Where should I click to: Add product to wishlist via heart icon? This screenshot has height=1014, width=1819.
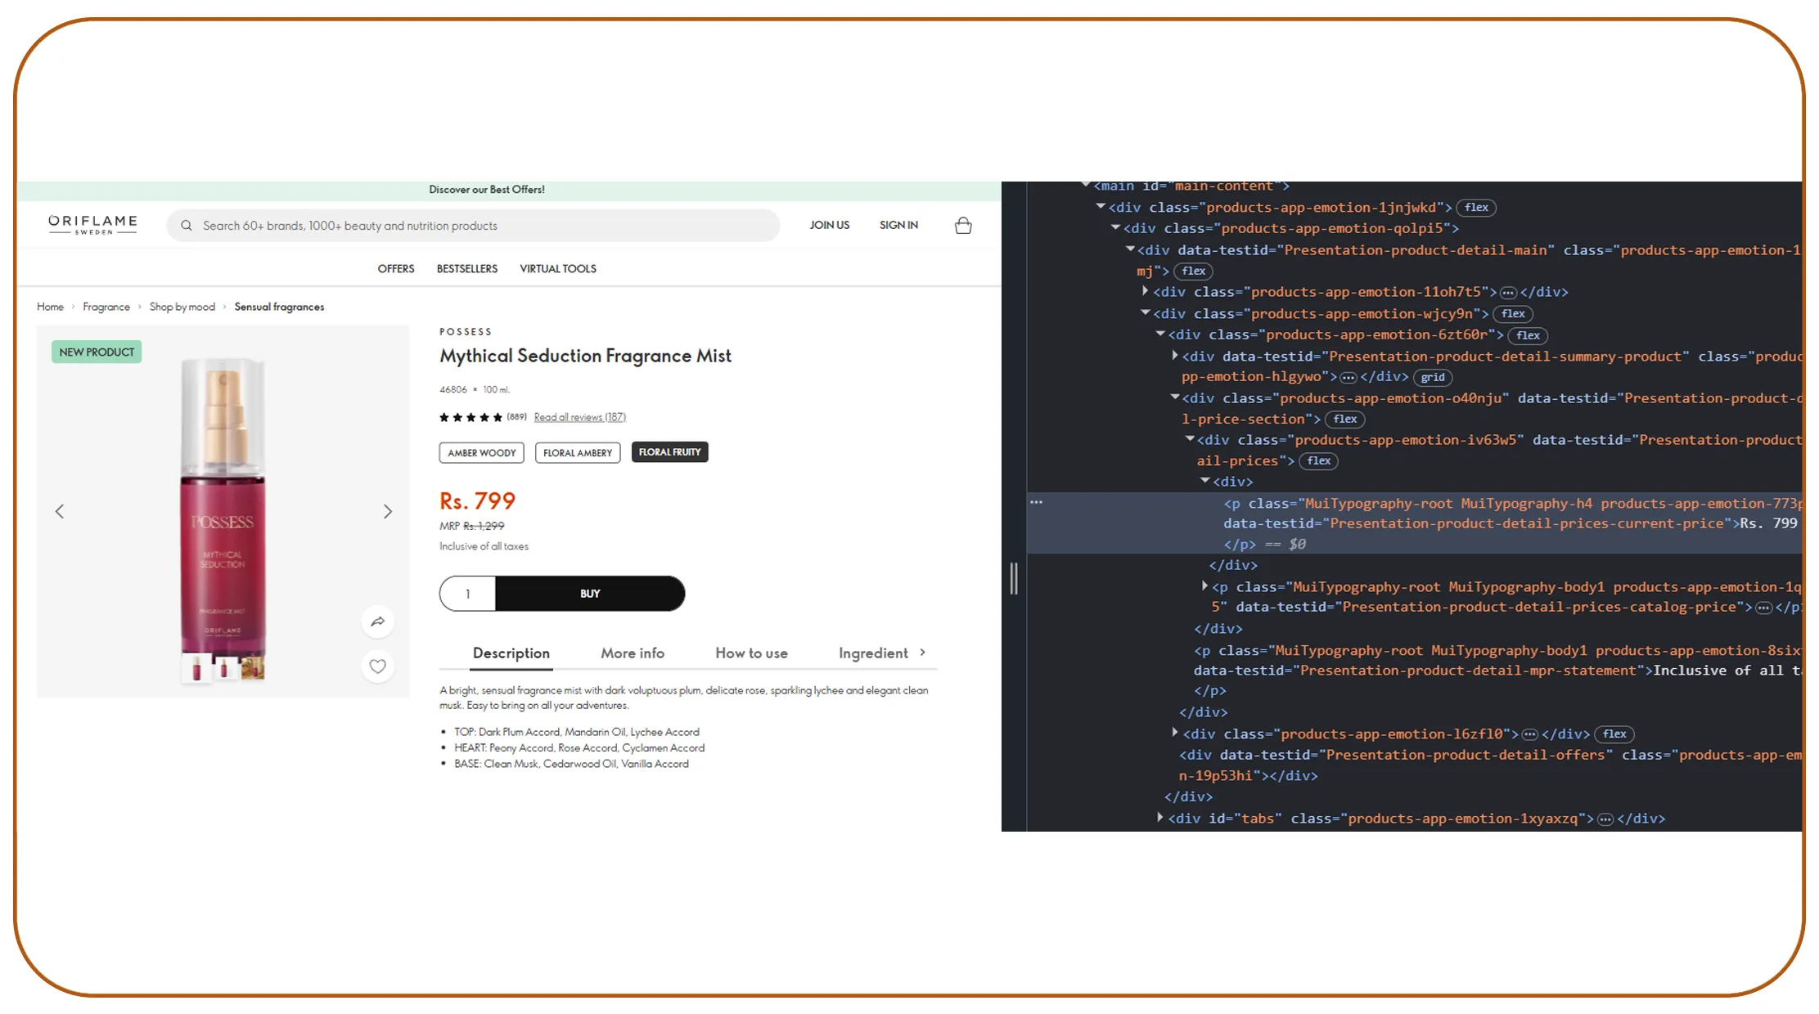[x=377, y=666]
